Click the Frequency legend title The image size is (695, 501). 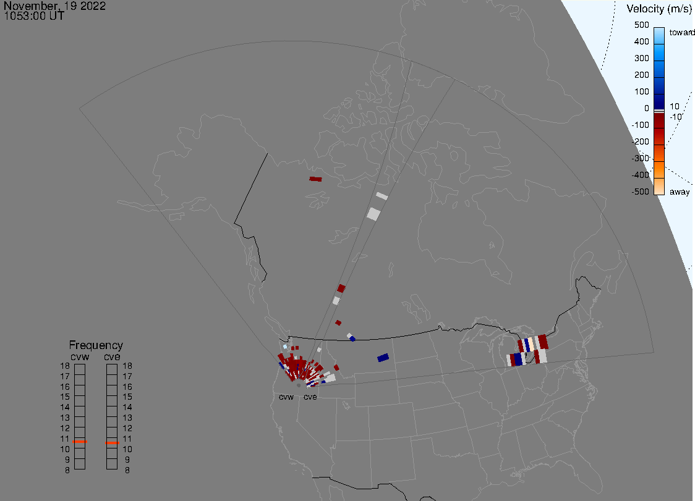(x=96, y=345)
